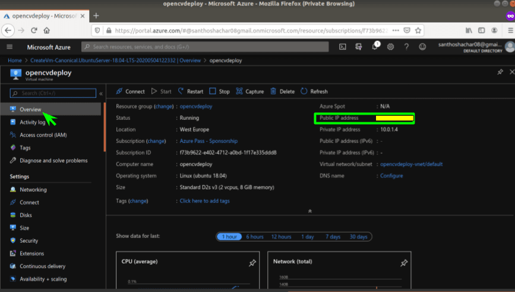
Task: Open opencvdeploy-vnet/default network link
Action: pyautogui.click(x=411, y=164)
